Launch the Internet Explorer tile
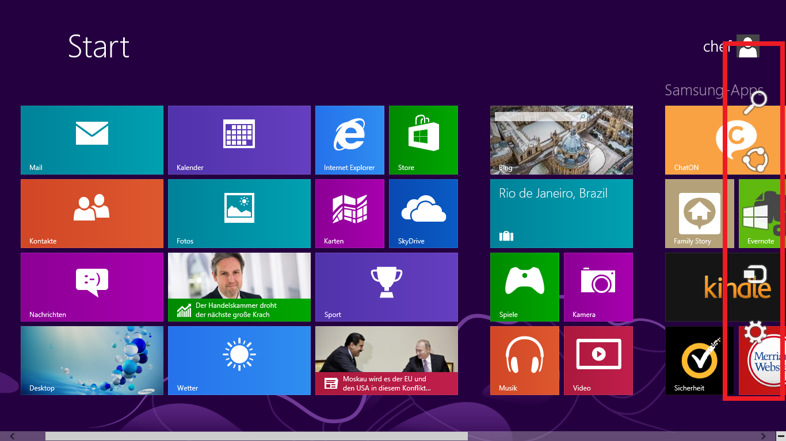This screenshot has width=786, height=441. (349, 140)
